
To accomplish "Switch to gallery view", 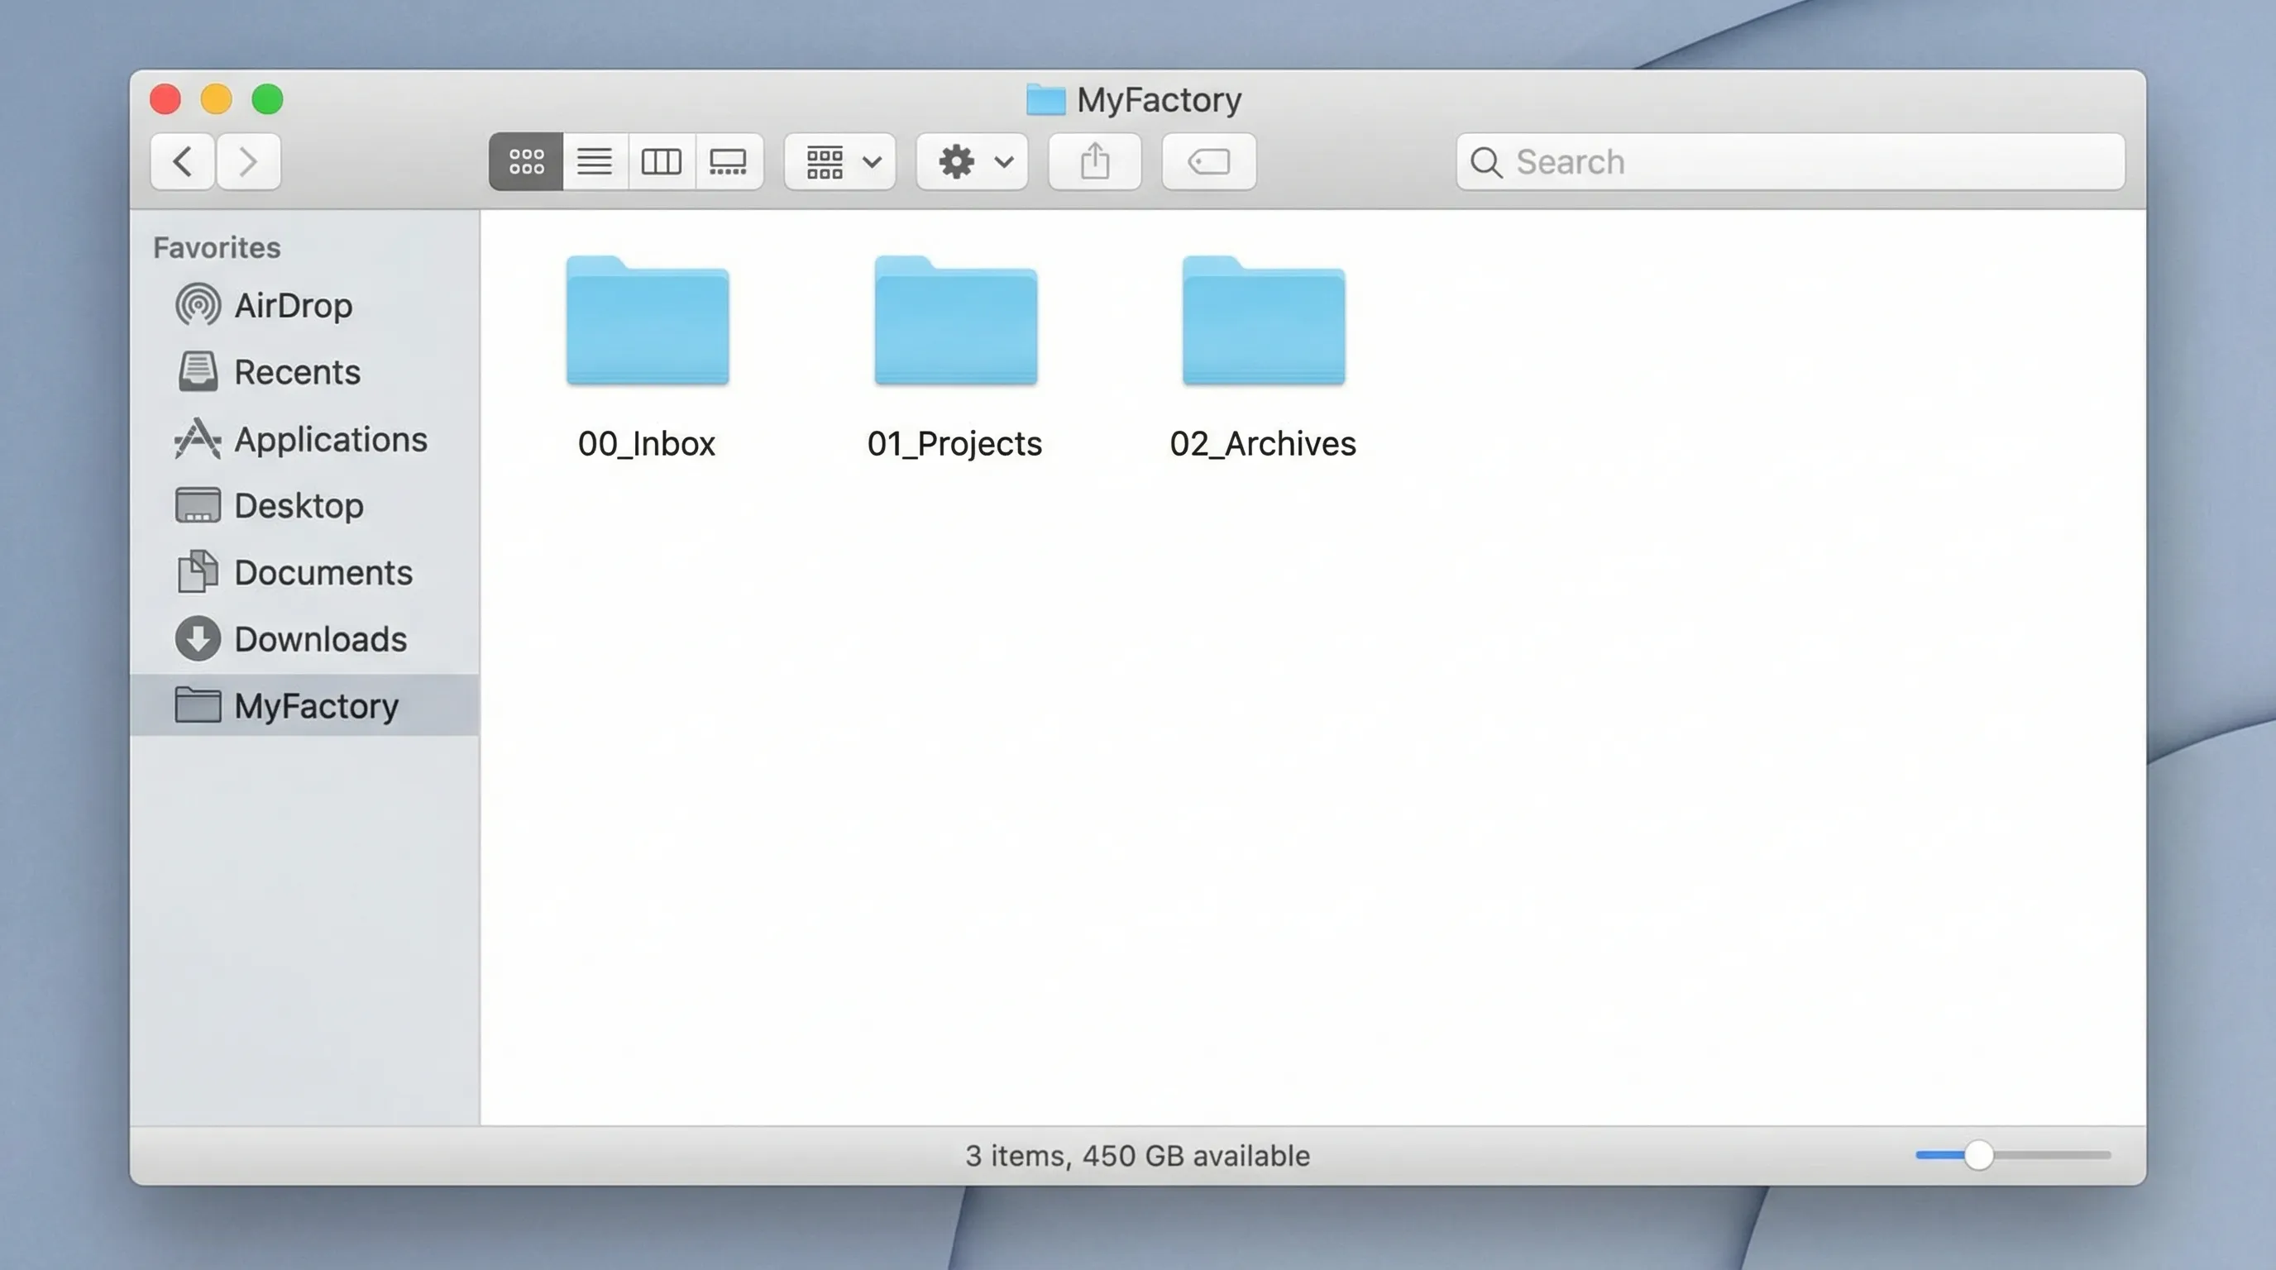I will pos(729,161).
